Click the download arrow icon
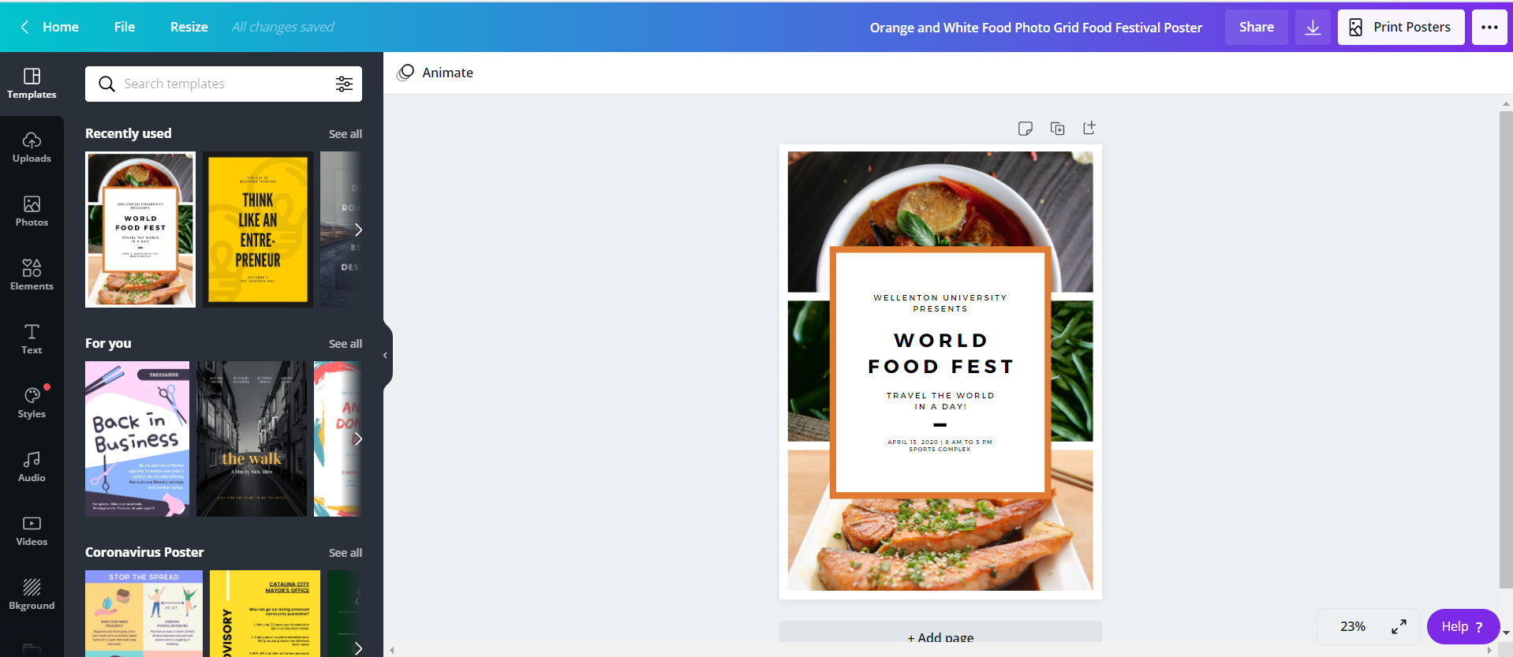 1313,28
